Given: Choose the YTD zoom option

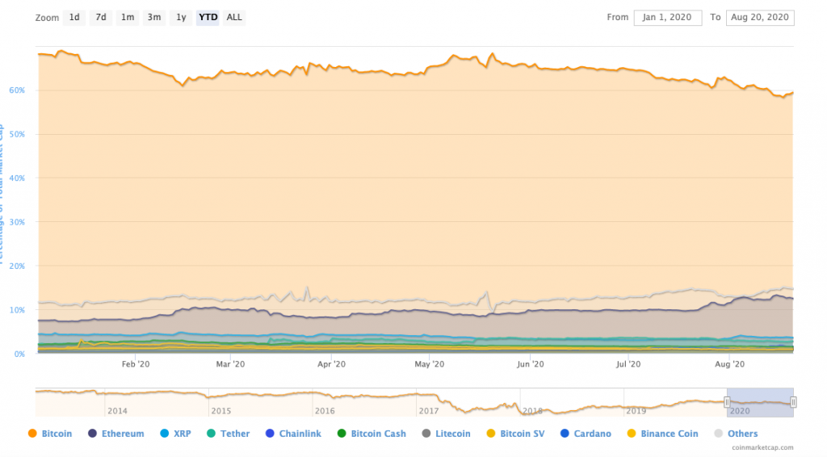Looking at the screenshot, I should pyautogui.click(x=208, y=18).
